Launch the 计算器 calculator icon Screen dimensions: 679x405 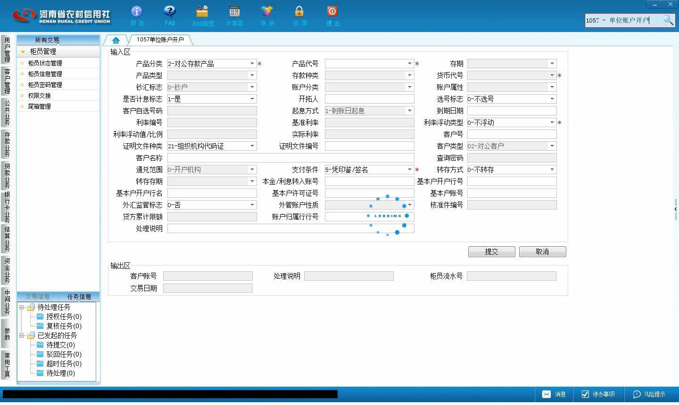pos(234,16)
